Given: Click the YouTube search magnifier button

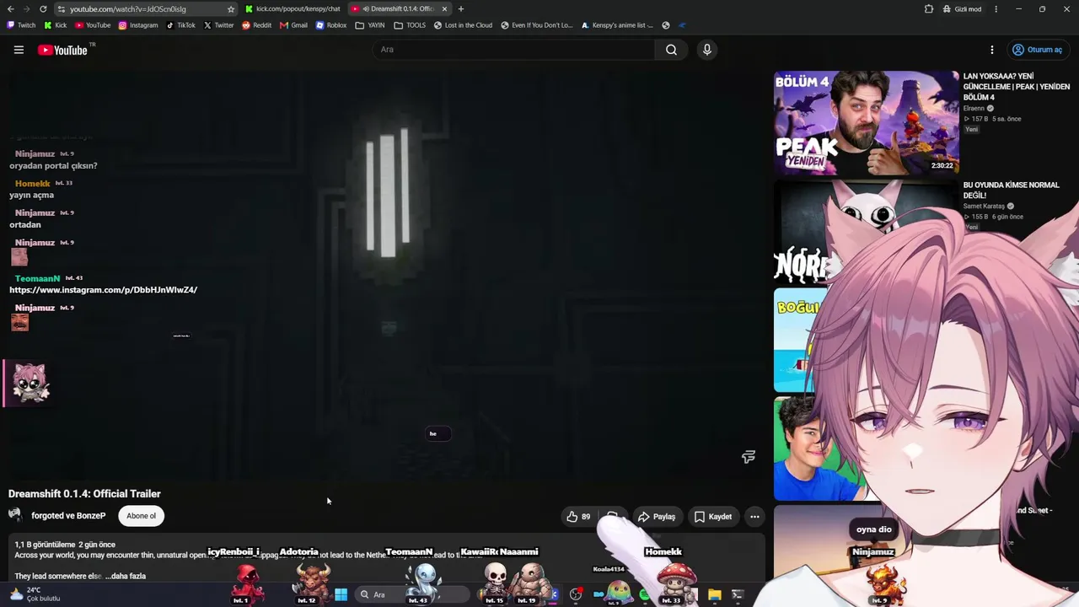Looking at the screenshot, I should click(671, 50).
